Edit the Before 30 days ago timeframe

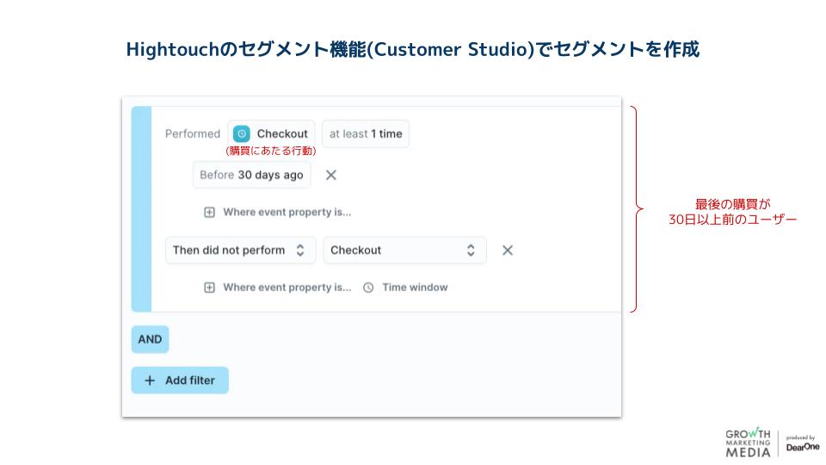tap(251, 175)
